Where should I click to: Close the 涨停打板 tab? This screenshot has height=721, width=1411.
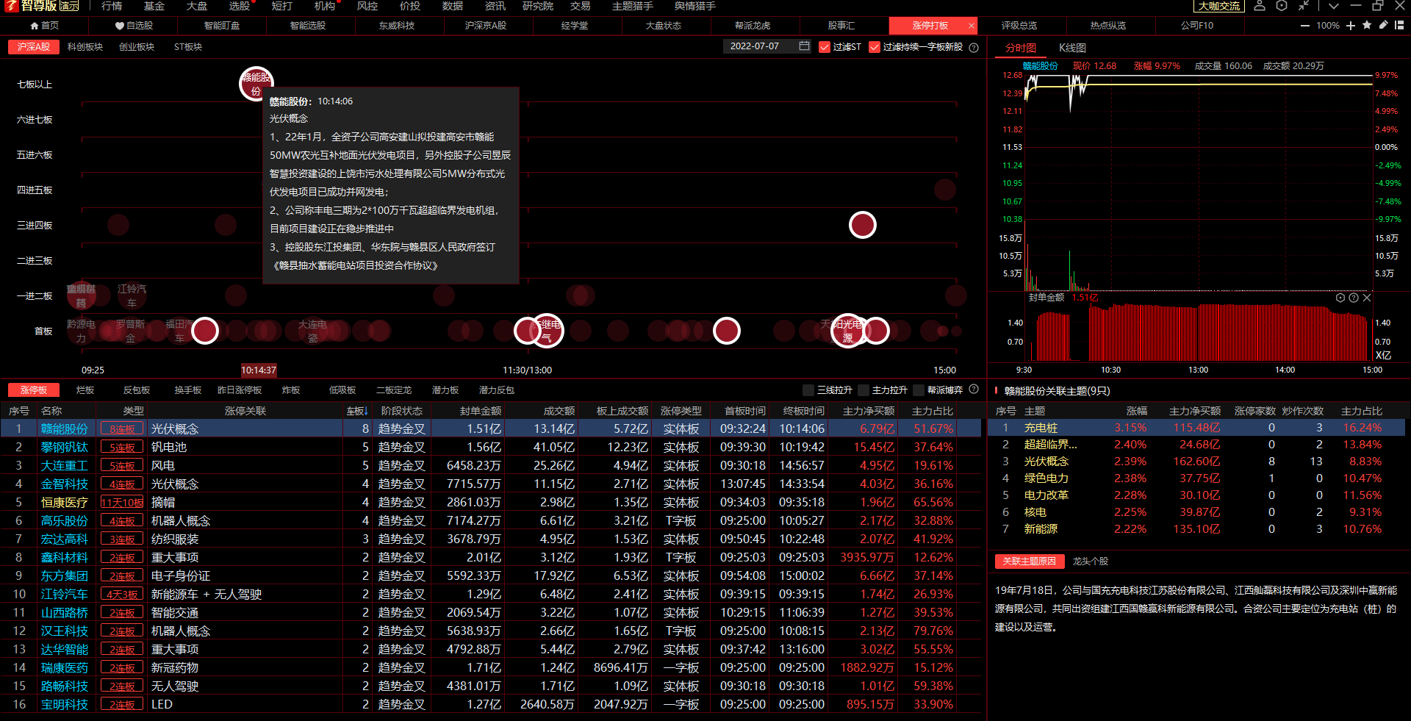coord(972,26)
